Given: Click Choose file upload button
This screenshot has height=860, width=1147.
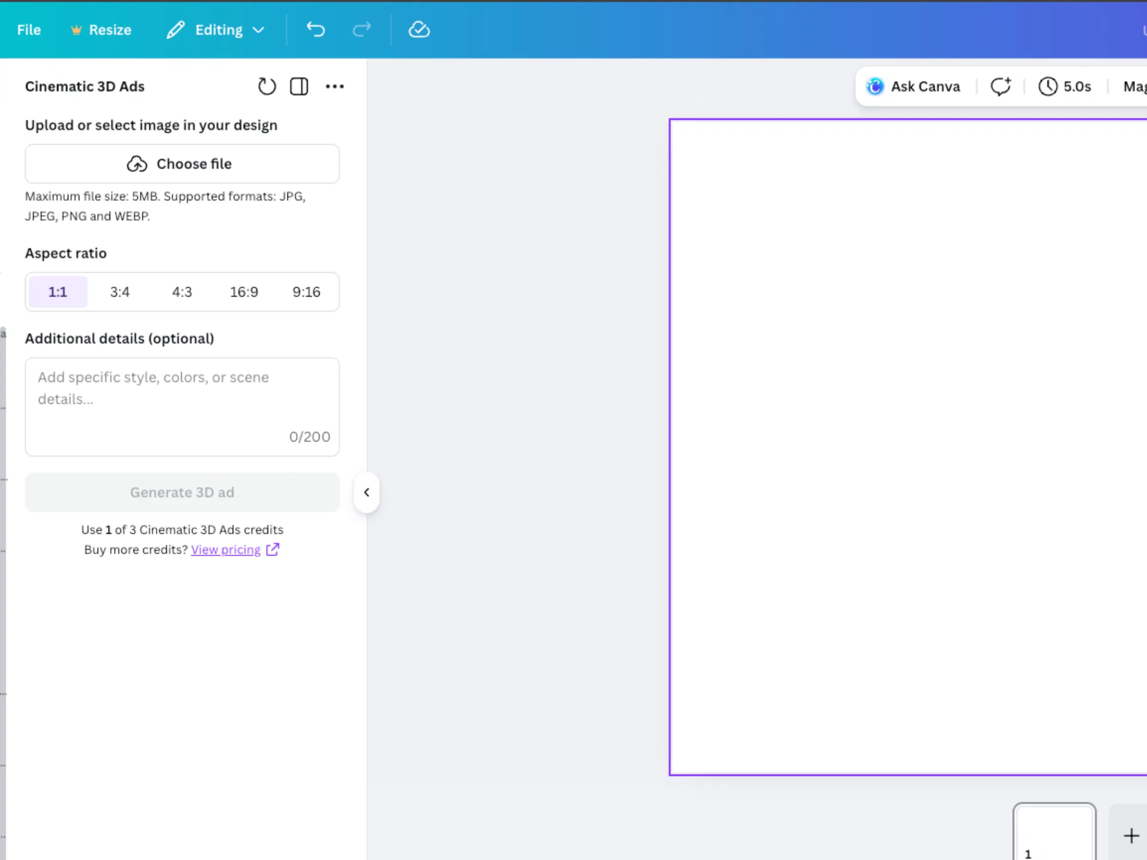Looking at the screenshot, I should click(x=183, y=164).
